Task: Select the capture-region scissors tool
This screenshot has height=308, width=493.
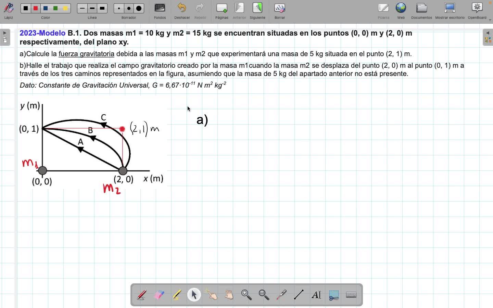Action: [334, 295]
